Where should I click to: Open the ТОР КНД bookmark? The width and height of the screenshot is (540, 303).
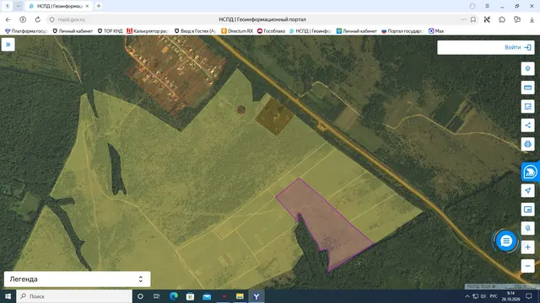pos(111,31)
